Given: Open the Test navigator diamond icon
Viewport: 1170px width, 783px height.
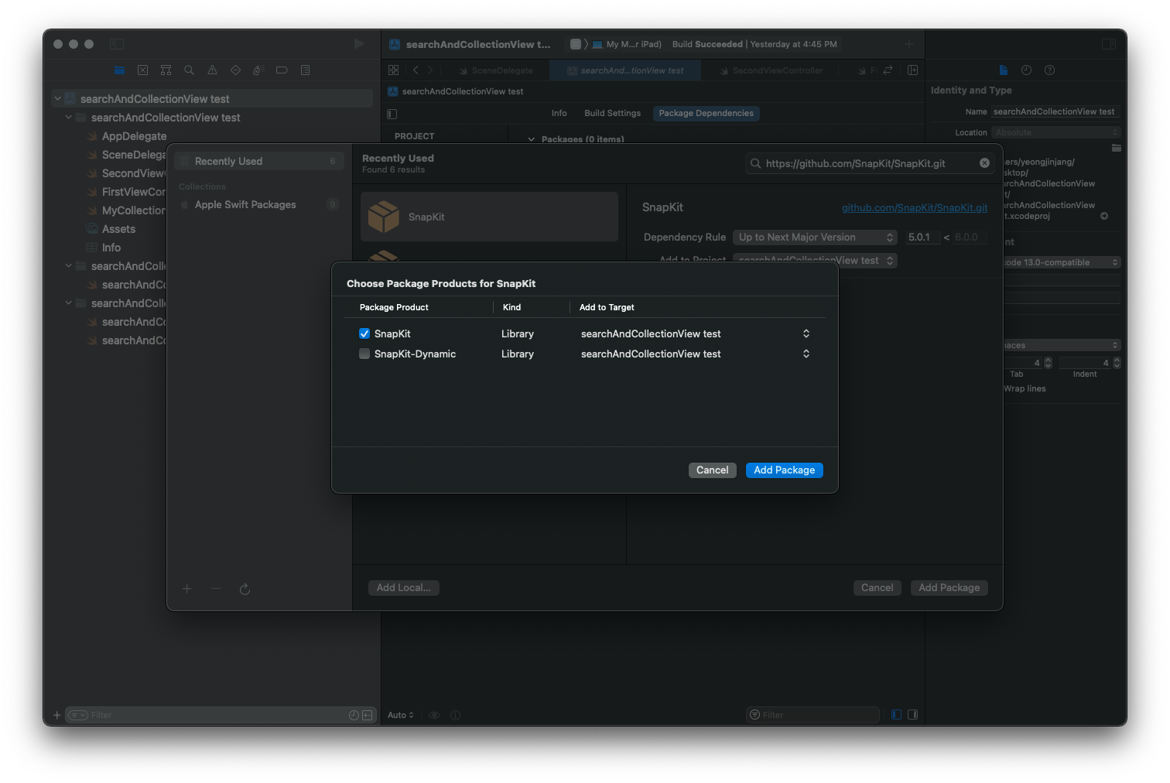Looking at the screenshot, I should [235, 70].
